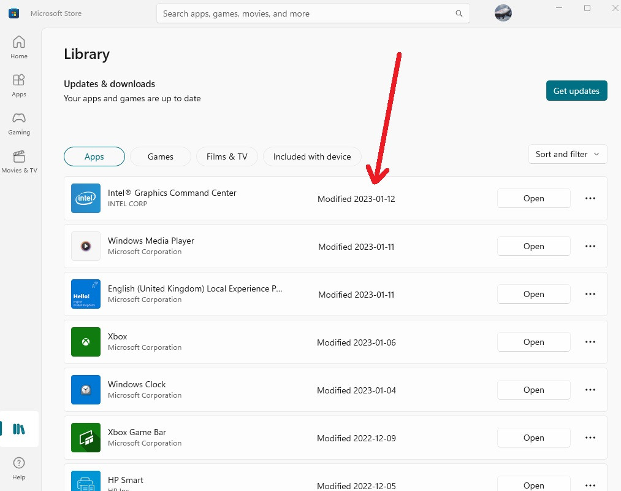
Task: Go to Apps section in sidebar
Action: pos(19,86)
